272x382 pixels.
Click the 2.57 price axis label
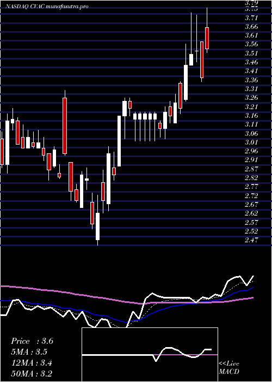click(x=251, y=222)
